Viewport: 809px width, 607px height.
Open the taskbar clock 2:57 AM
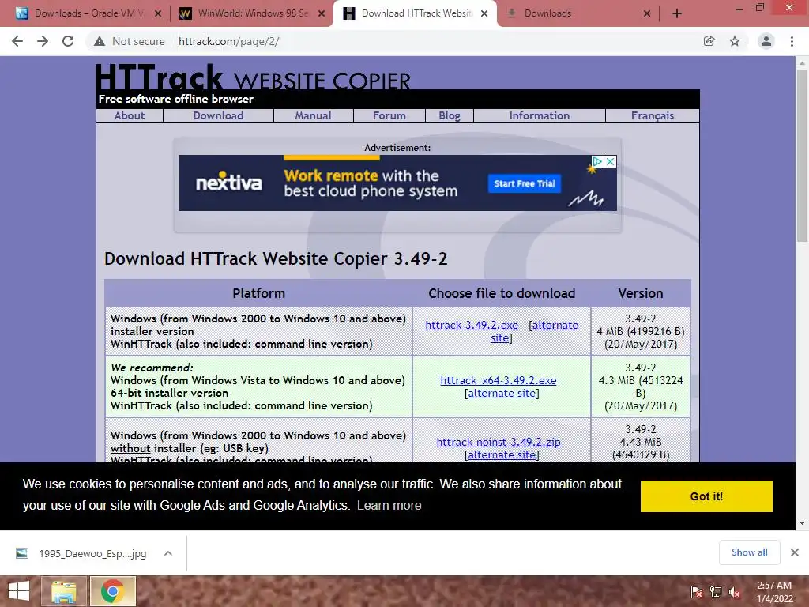(x=774, y=592)
